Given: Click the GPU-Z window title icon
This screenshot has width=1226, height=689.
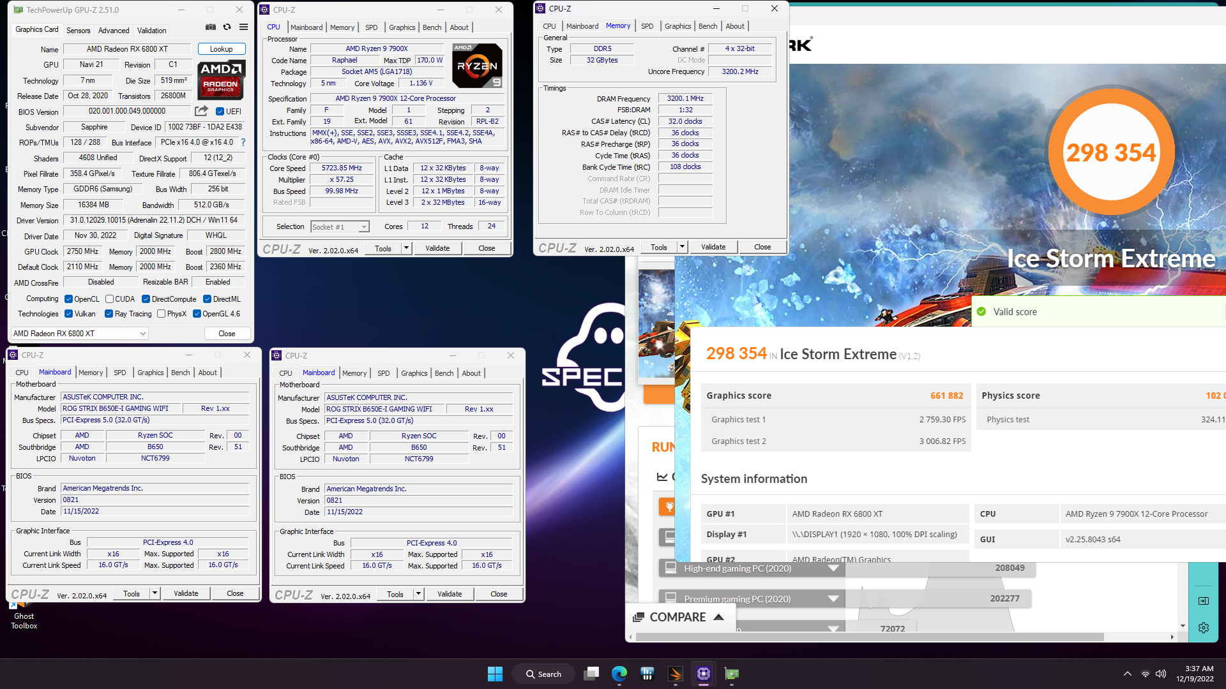Looking at the screenshot, I should point(18,10).
